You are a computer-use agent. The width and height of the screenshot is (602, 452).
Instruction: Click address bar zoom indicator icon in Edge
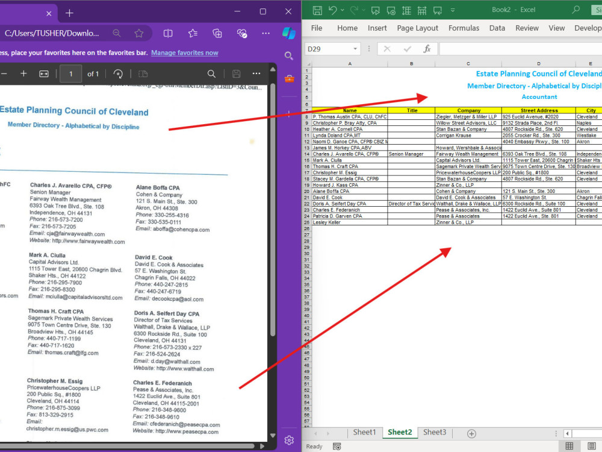[117, 33]
